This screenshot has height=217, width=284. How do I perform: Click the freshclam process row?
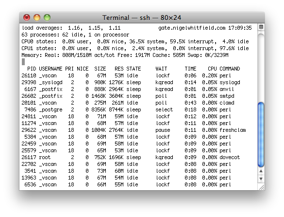[x=134, y=130]
